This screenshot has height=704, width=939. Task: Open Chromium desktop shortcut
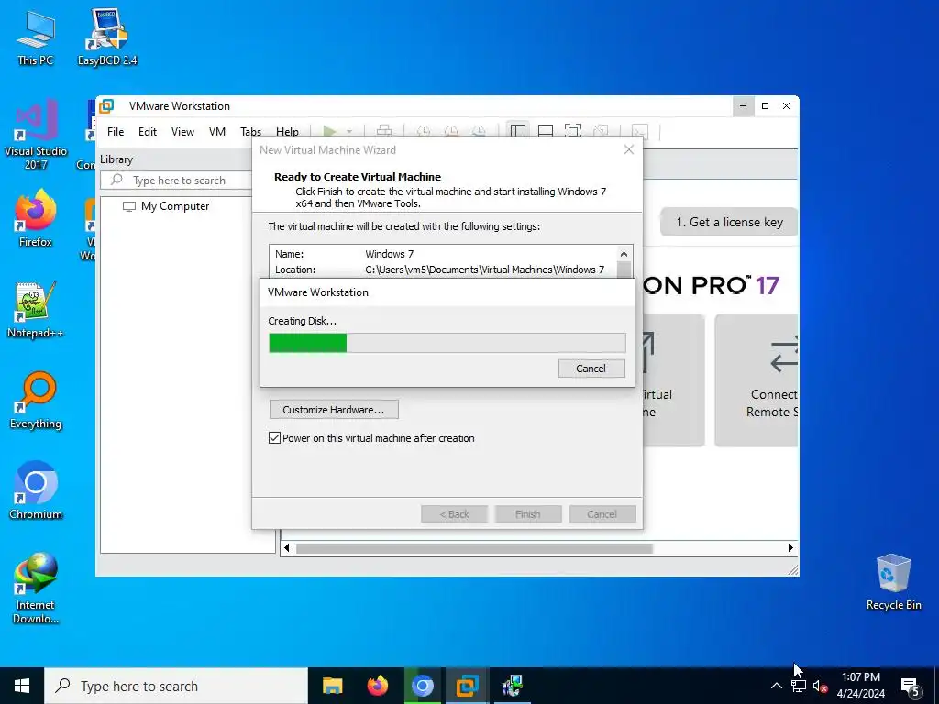tap(36, 490)
